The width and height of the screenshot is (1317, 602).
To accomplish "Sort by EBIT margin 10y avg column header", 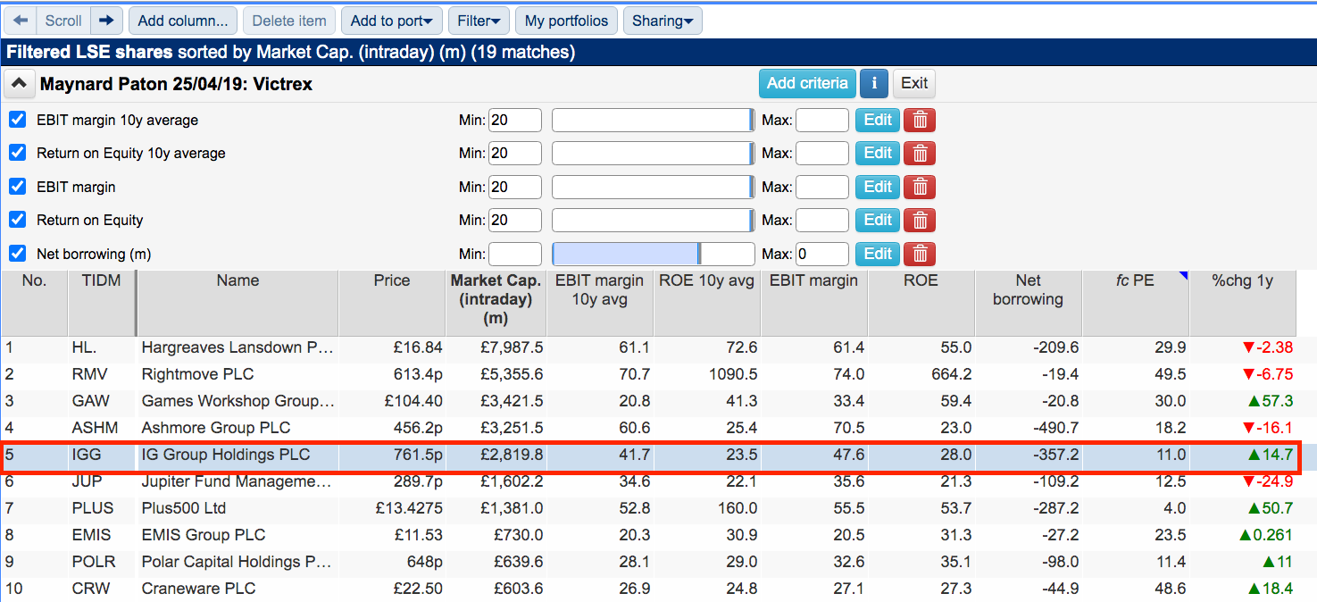I will [600, 303].
